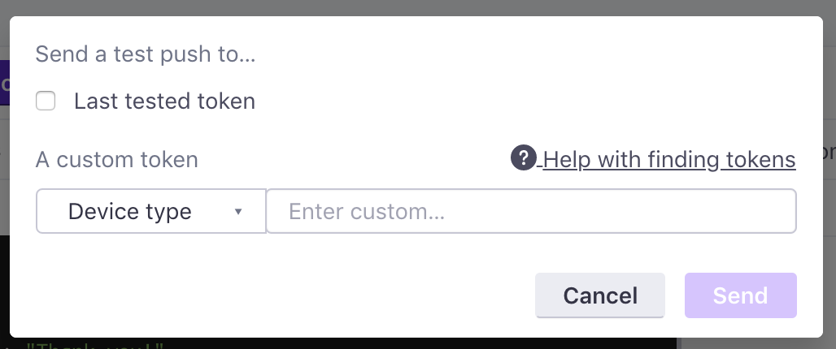Tick the Last tested token checkbox
This screenshot has width=836, height=349.
[x=46, y=101]
